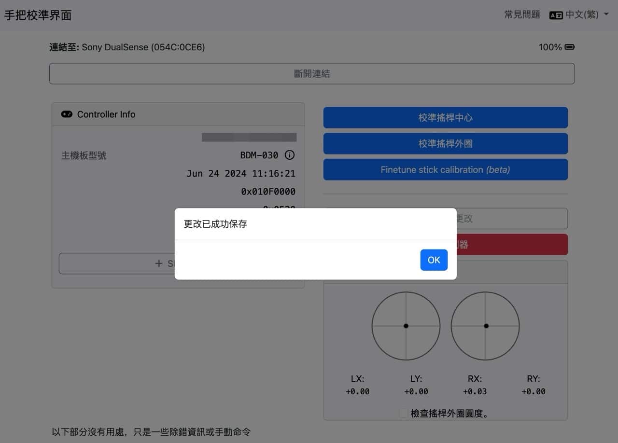Click the battery icon next to 100%
618x443 pixels.
click(x=570, y=47)
